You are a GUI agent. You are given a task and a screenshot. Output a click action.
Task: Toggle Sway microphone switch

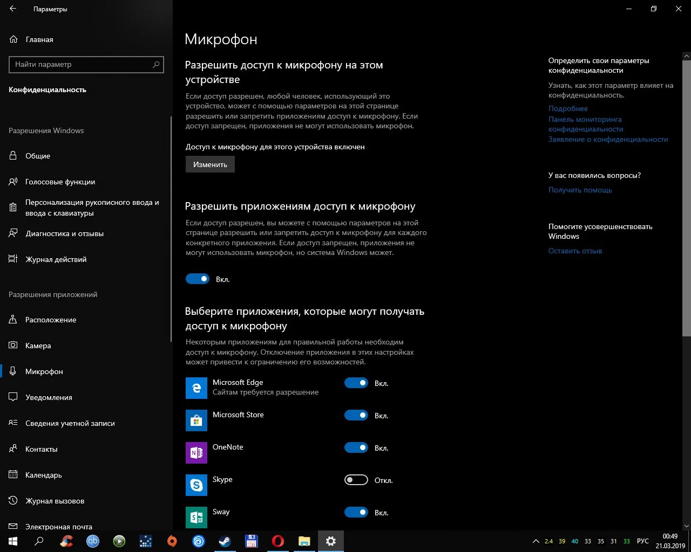tap(356, 512)
